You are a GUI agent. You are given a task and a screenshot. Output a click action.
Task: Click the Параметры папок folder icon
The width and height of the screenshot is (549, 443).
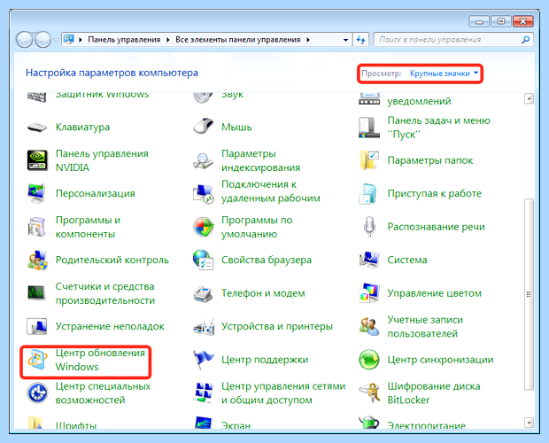[x=369, y=160]
